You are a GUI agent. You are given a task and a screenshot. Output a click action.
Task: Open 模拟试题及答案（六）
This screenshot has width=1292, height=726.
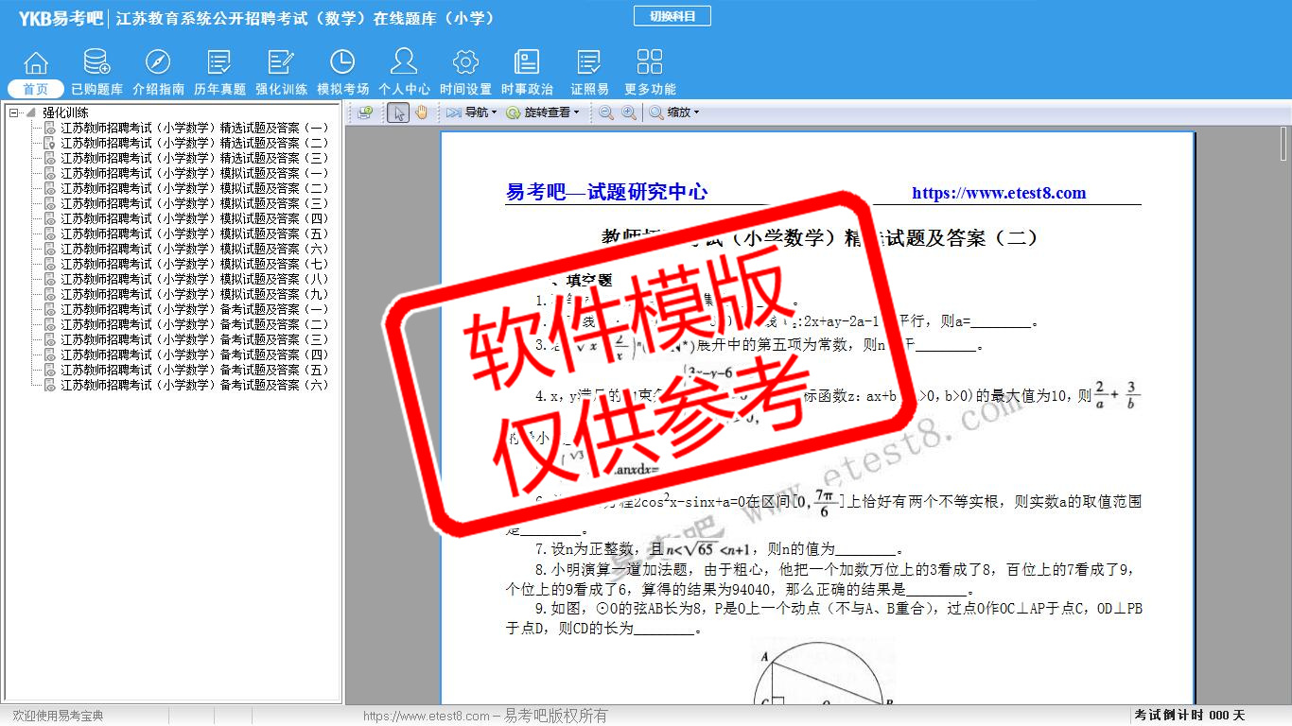(x=195, y=249)
